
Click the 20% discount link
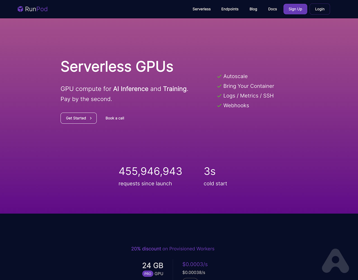tap(146, 249)
